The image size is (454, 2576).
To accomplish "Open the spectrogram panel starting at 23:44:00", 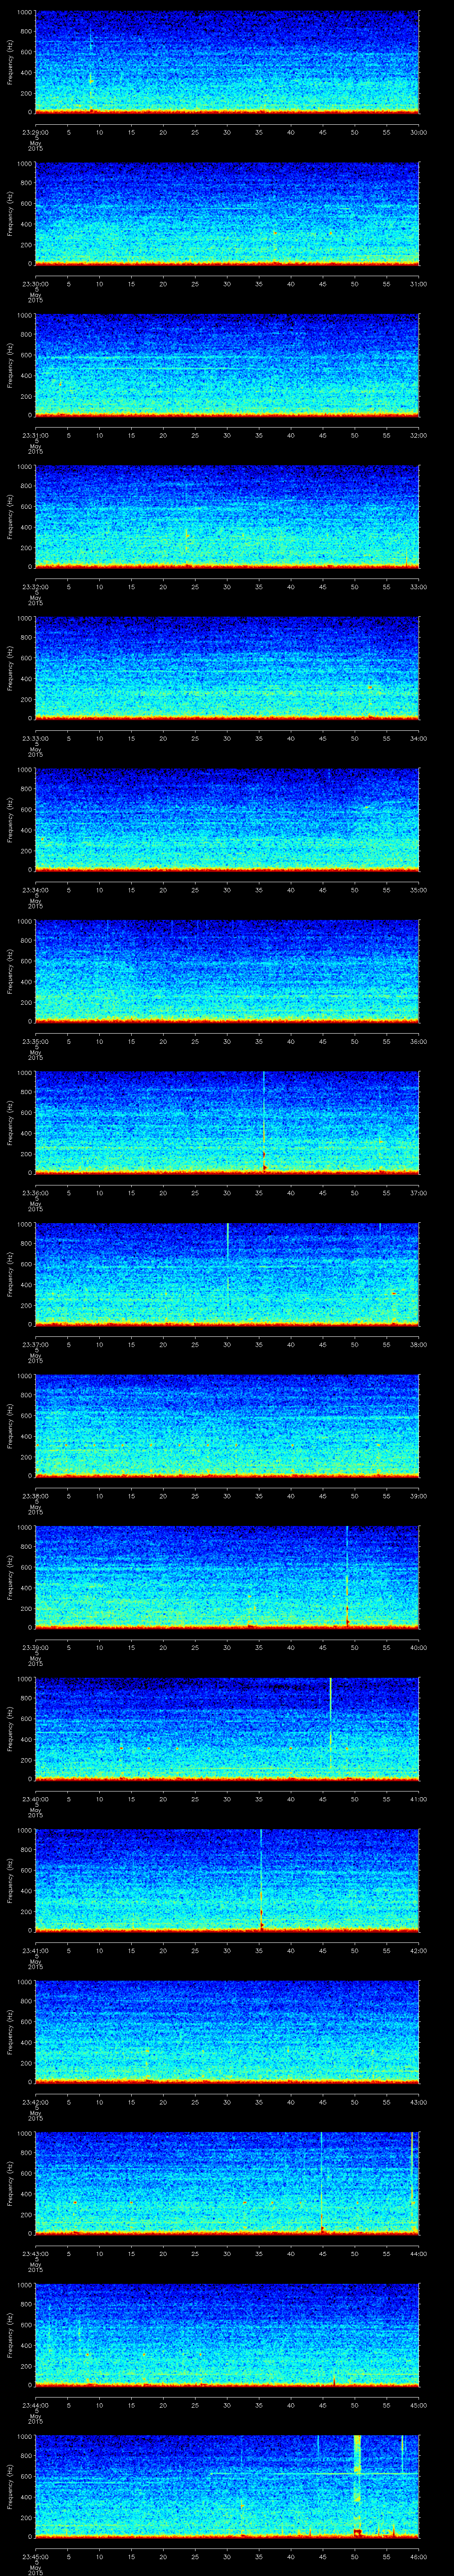I will tap(227, 2334).
